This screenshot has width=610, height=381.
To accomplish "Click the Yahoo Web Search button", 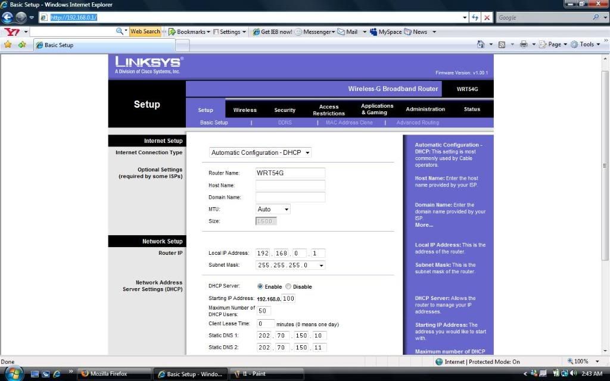I will pyautogui.click(x=145, y=32).
